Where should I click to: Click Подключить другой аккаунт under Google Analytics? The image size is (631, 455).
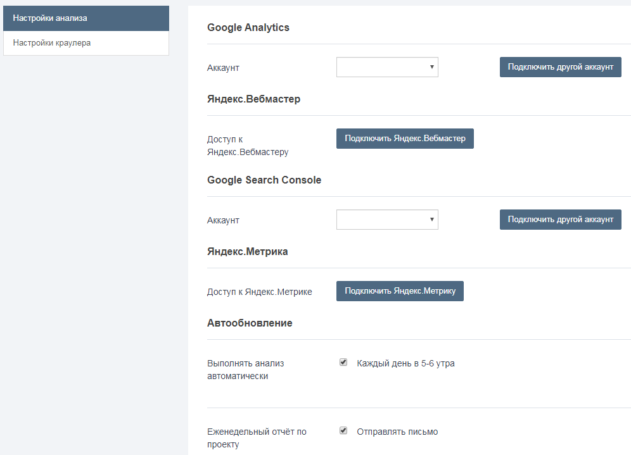coord(561,67)
